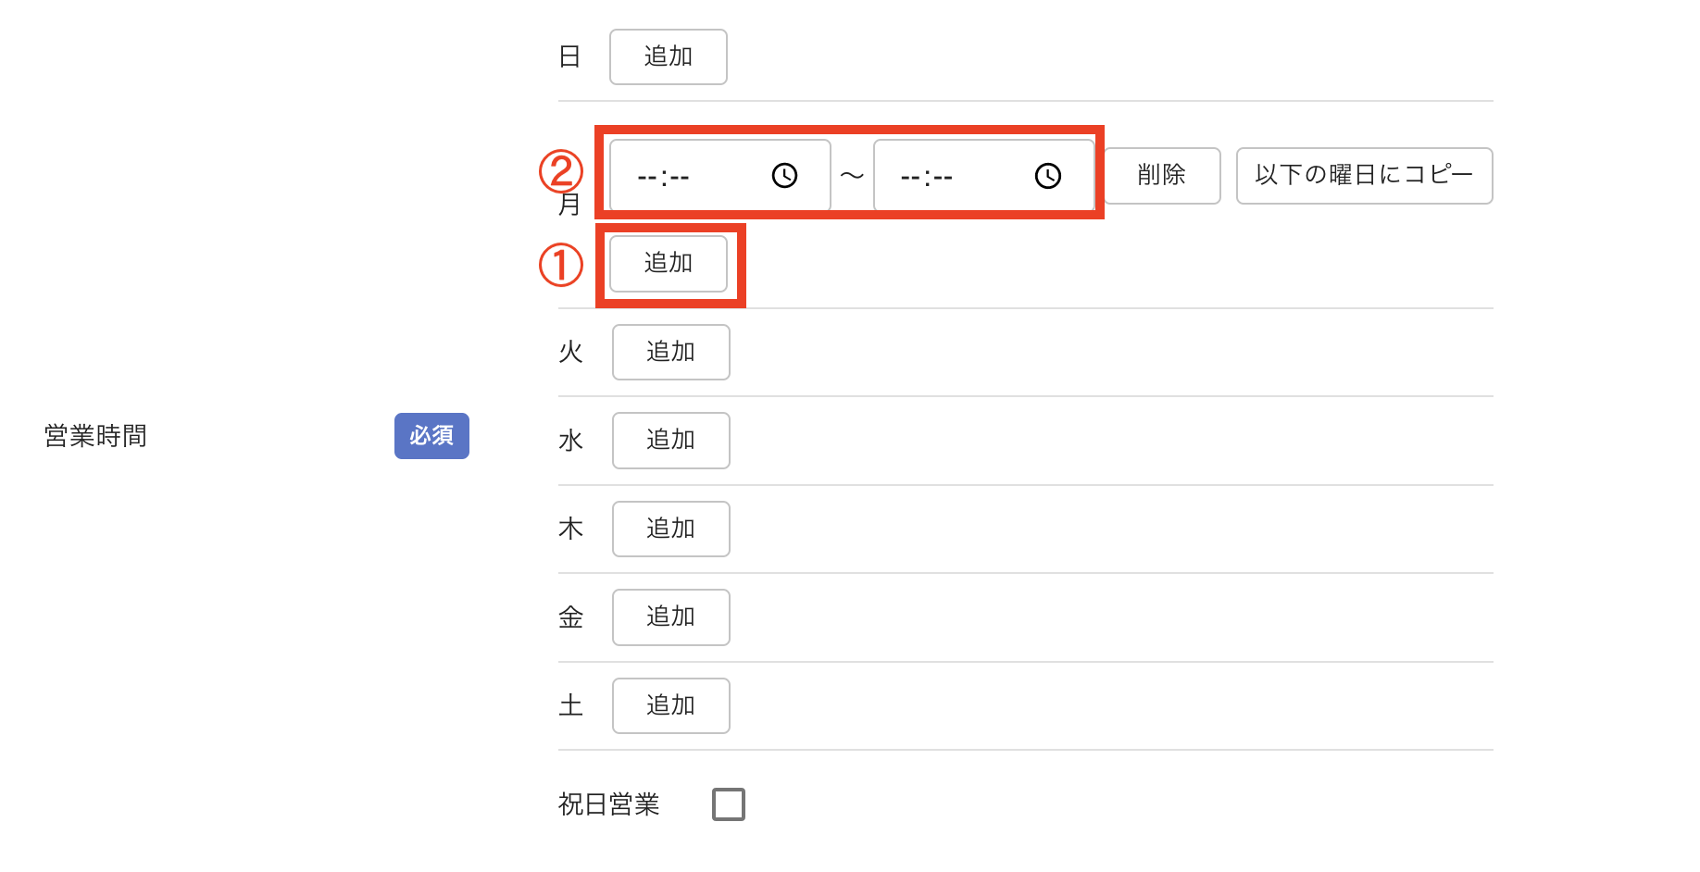Add hours for Tuesday (火)
This screenshot has width=1700, height=872.
(x=670, y=352)
